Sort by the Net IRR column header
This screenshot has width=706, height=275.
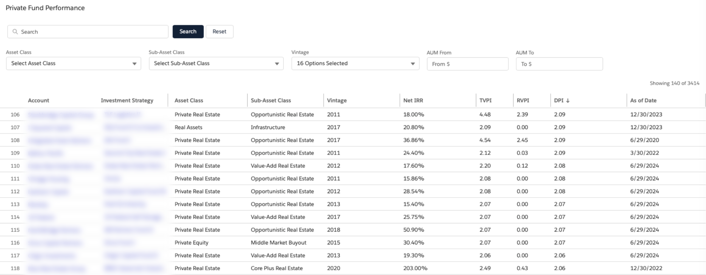(413, 101)
